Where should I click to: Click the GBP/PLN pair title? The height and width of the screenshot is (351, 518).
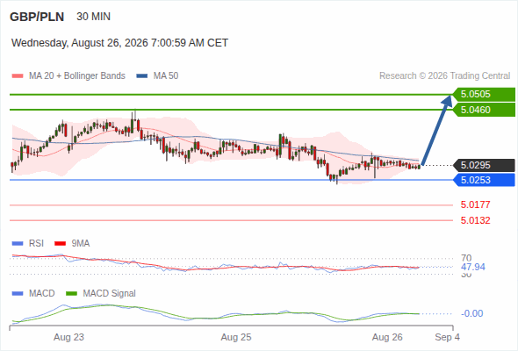37,17
